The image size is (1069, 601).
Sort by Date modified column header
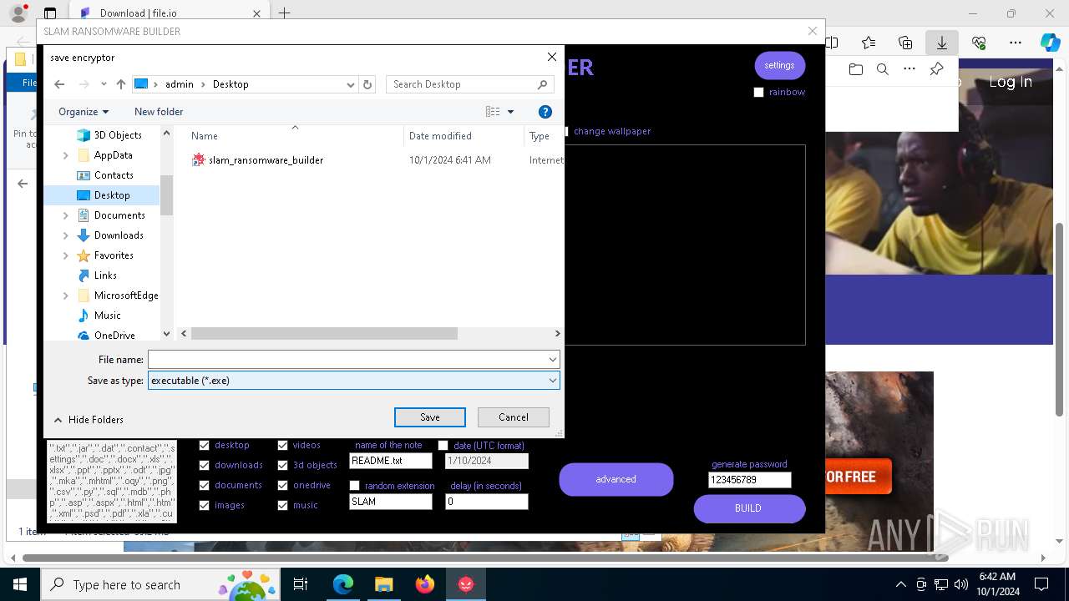click(x=440, y=136)
